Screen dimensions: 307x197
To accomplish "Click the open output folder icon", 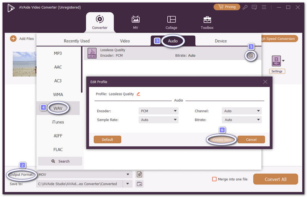I will click(x=139, y=184).
